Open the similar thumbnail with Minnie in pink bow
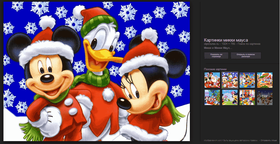Image resolution: width=280 pixels, height=144 pixels. tap(230, 98)
